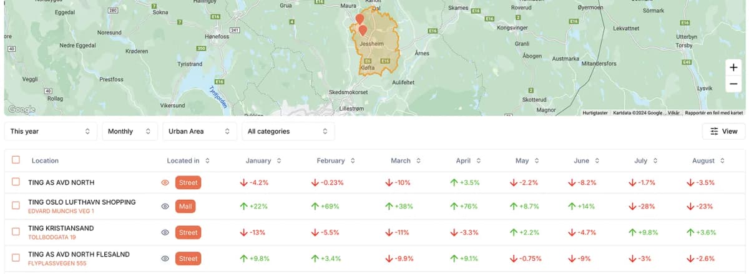Zoom out on the map
This screenshot has height=274, width=749.
733,84
